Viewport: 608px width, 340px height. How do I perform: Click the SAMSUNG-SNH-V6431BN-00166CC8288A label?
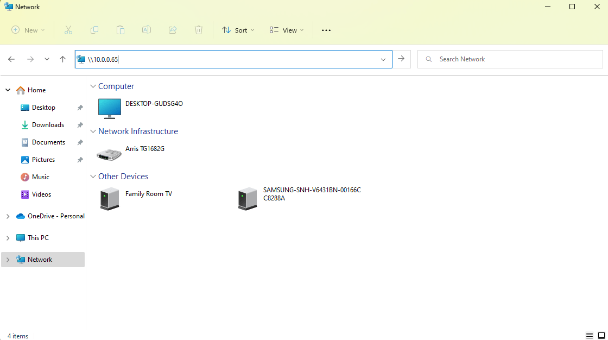[312, 194]
